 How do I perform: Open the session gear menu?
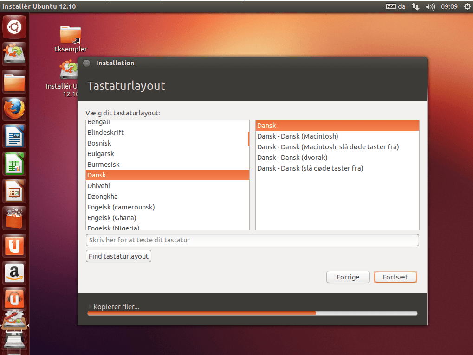[x=467, y=6]
